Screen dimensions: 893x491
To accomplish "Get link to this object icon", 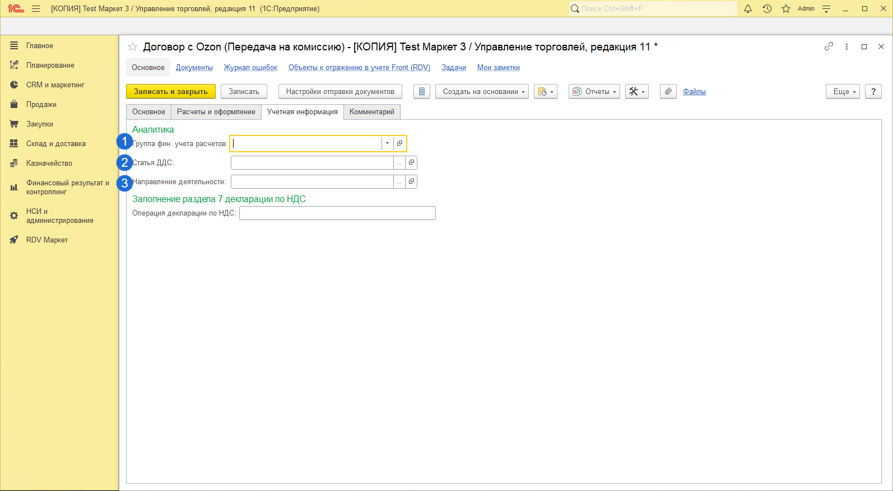I will 829,46.
